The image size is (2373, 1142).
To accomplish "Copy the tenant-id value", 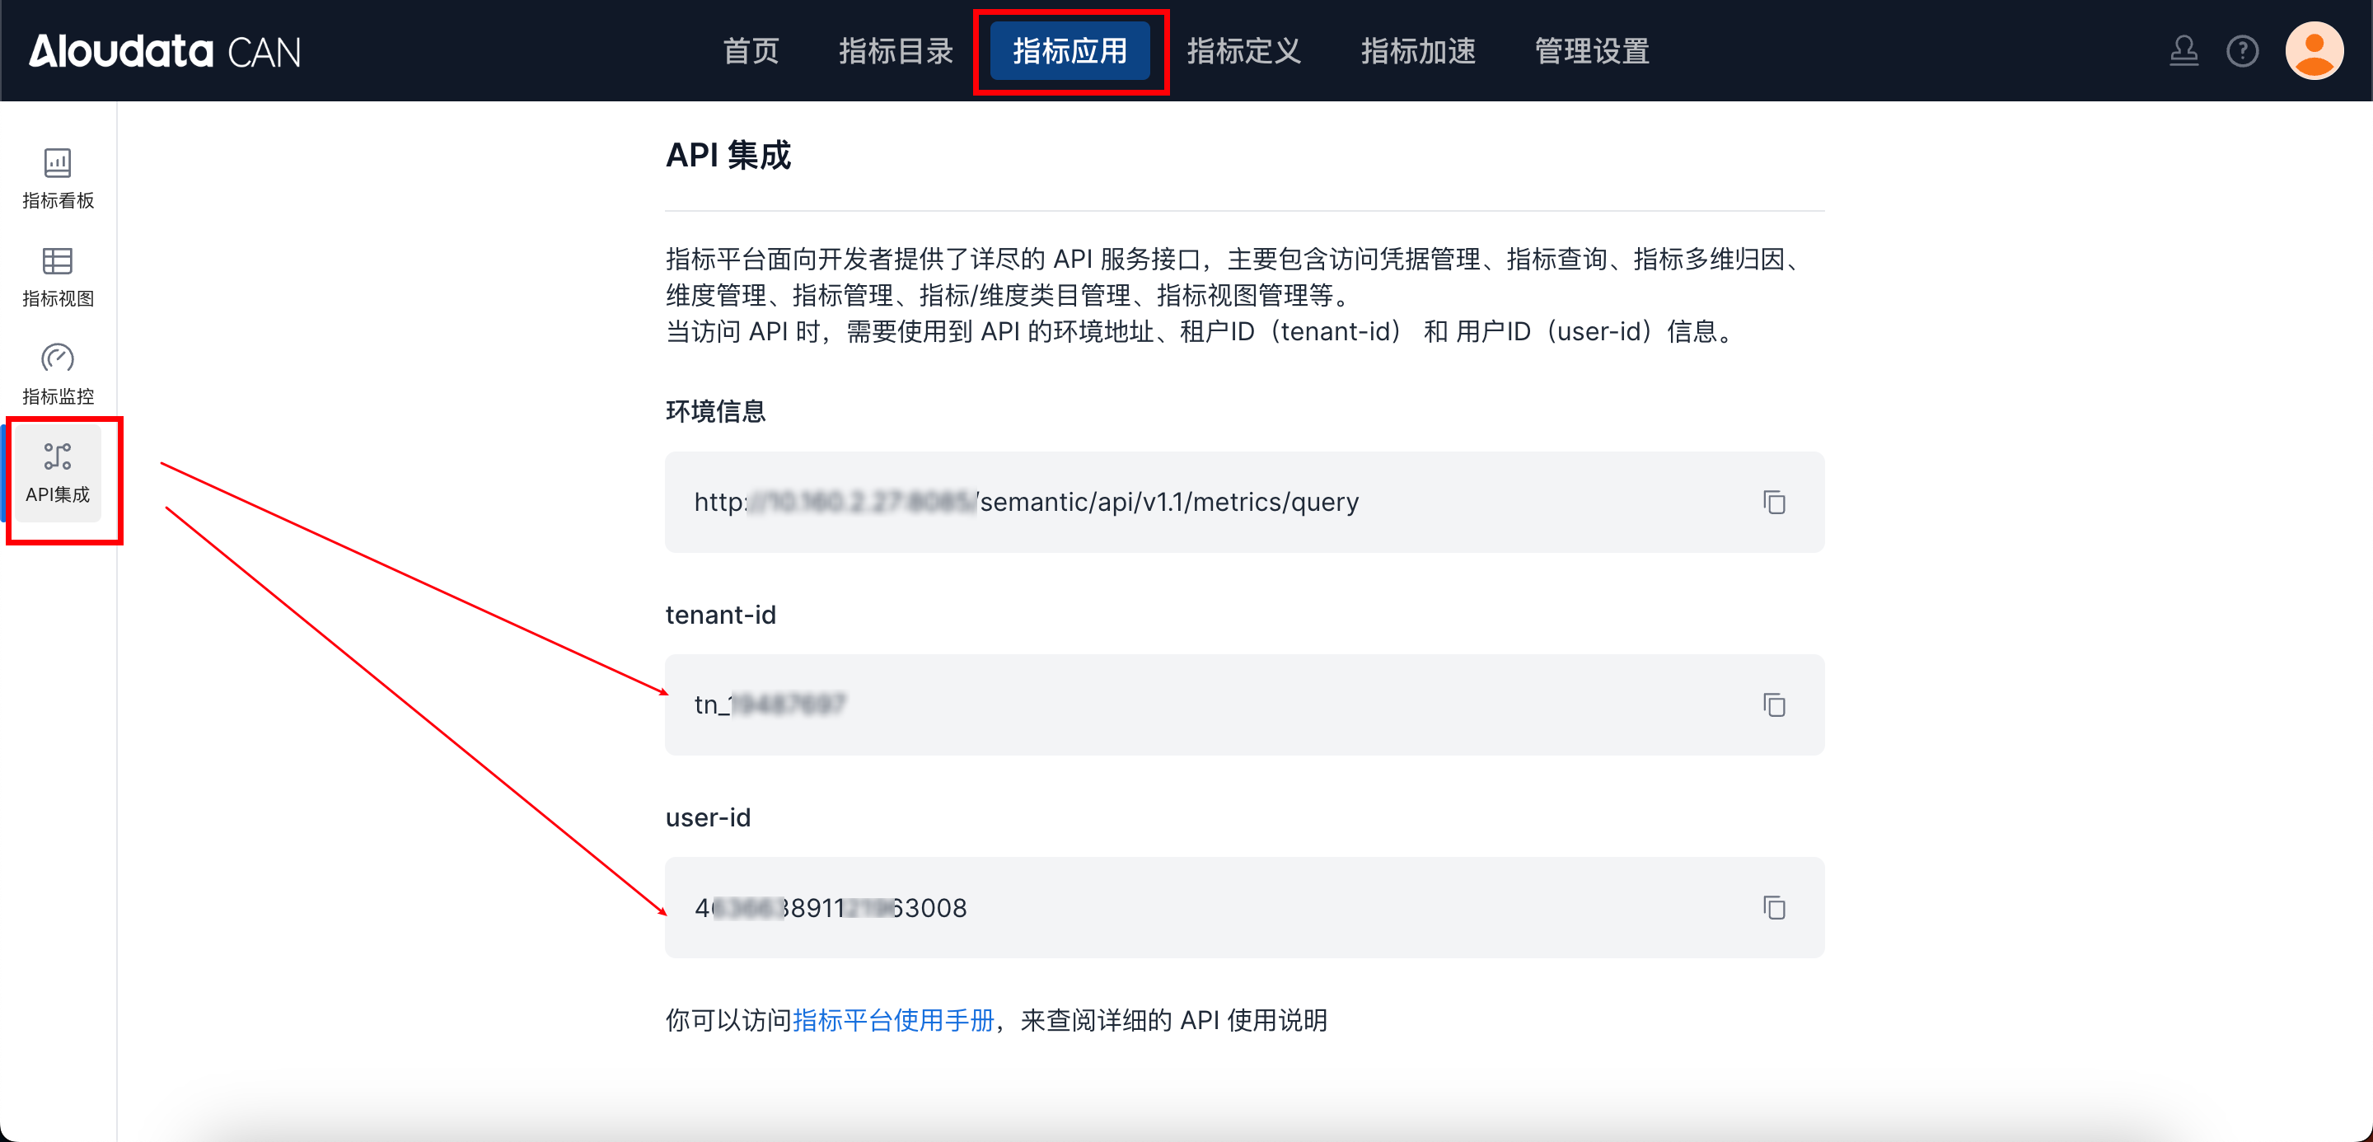I will 1773,704.
